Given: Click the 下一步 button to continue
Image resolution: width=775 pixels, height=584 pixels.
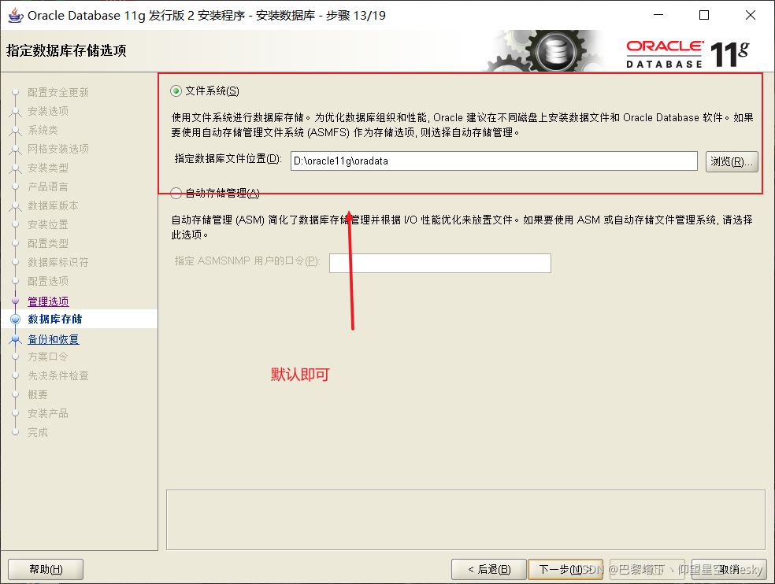Looking at the screenshot, I should (565, 568).
